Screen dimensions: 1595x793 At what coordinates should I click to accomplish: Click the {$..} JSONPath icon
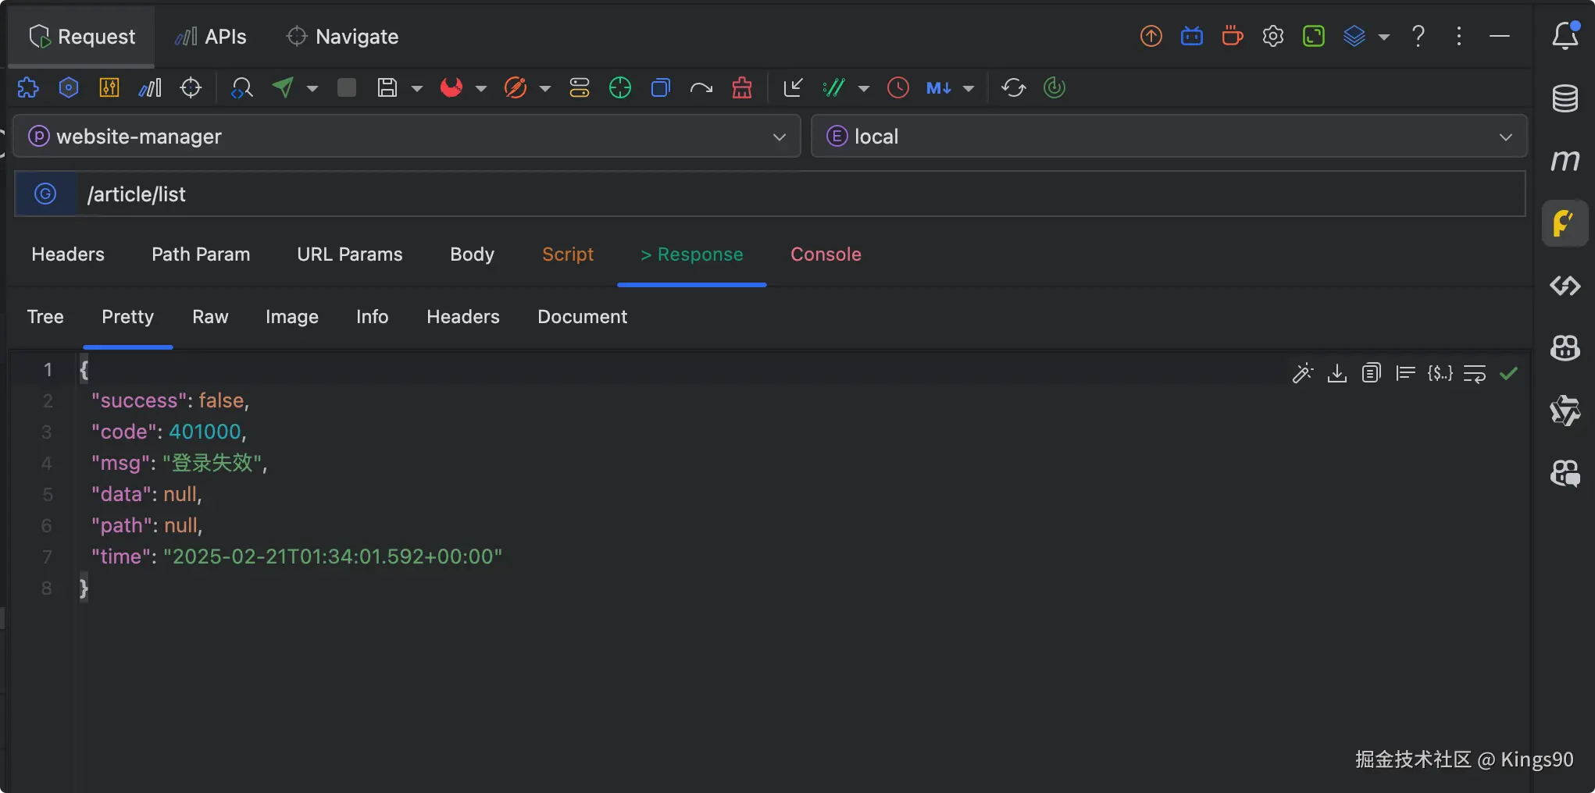point(1440,373)
